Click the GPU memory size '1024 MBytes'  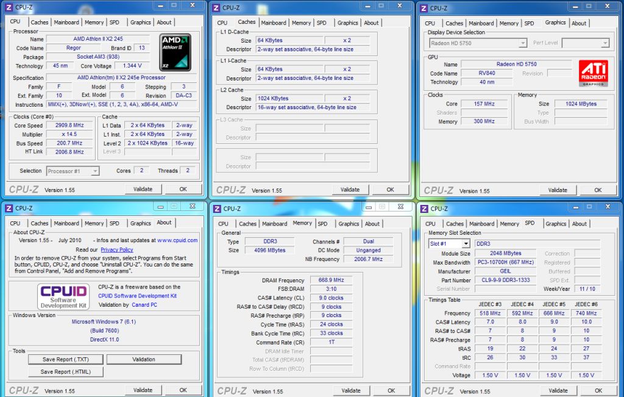[x=581, y=104]
